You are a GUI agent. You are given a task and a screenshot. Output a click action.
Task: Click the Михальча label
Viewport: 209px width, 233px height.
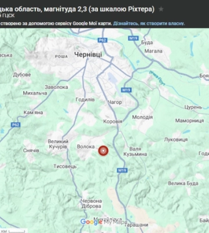coord(35,93)
